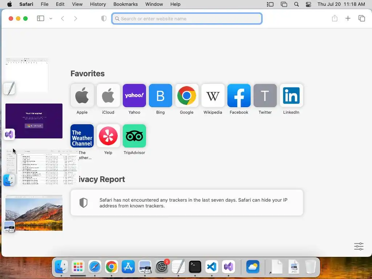Open the Edit menu
372x279 pixels.
60,4
